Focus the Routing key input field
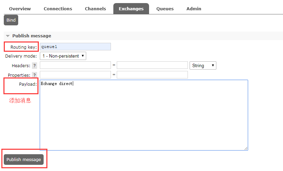 [x=75, y=47]
